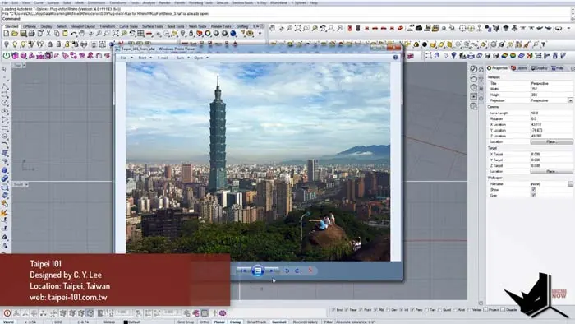Open Photo Viewer Print dropdown

click(x=145, y=58)
